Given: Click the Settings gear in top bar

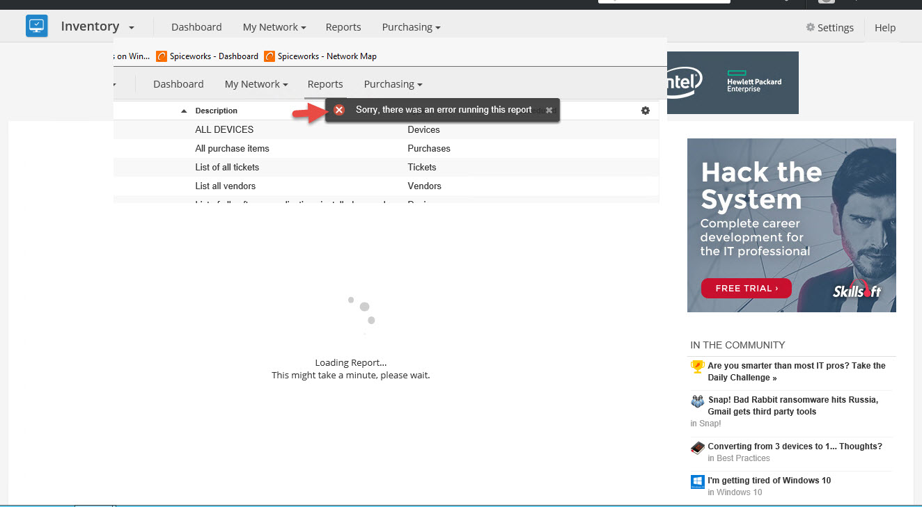Looking at the screenshot, I should coord(810,27).
